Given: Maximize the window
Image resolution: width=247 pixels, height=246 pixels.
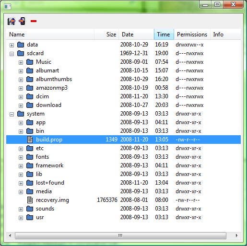Looking at the screenshot, I should point(217,5).
